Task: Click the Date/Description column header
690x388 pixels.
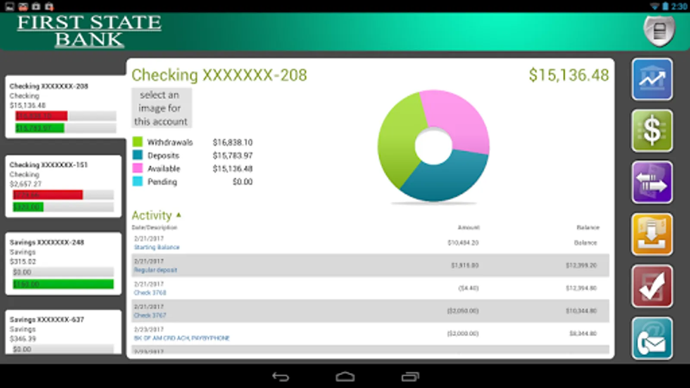Action: (154, 227)
